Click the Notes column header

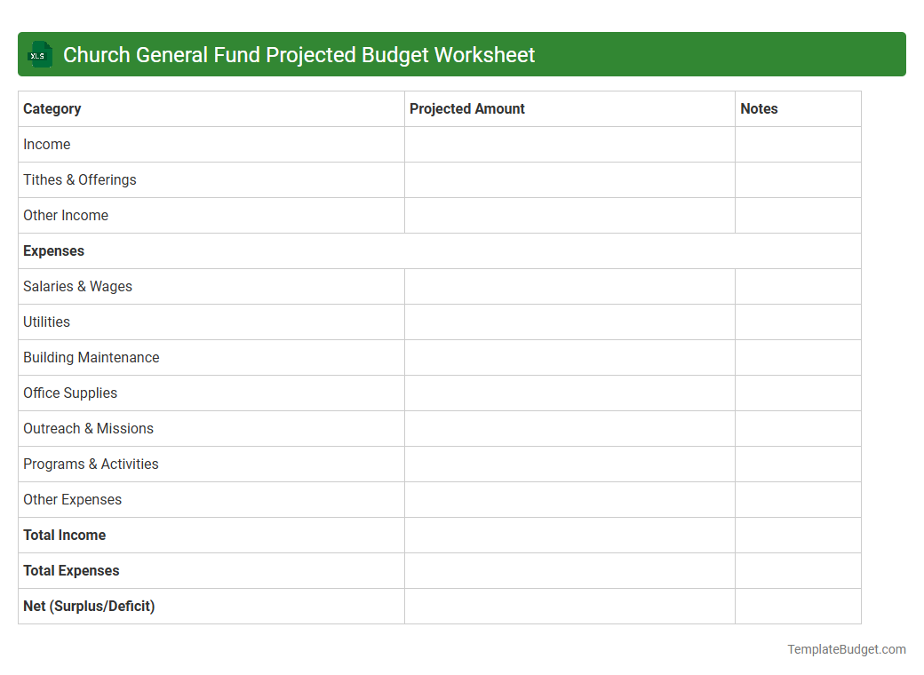tap(759, 108)
